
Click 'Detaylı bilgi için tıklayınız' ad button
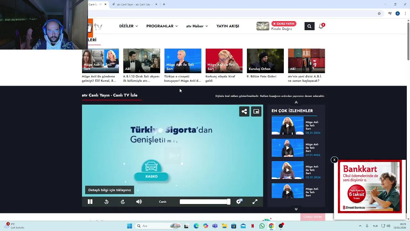tap(110, 190)
